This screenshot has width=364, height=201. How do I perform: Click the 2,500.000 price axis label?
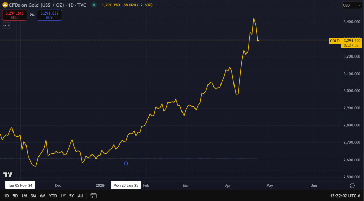[x=352, y=177]
